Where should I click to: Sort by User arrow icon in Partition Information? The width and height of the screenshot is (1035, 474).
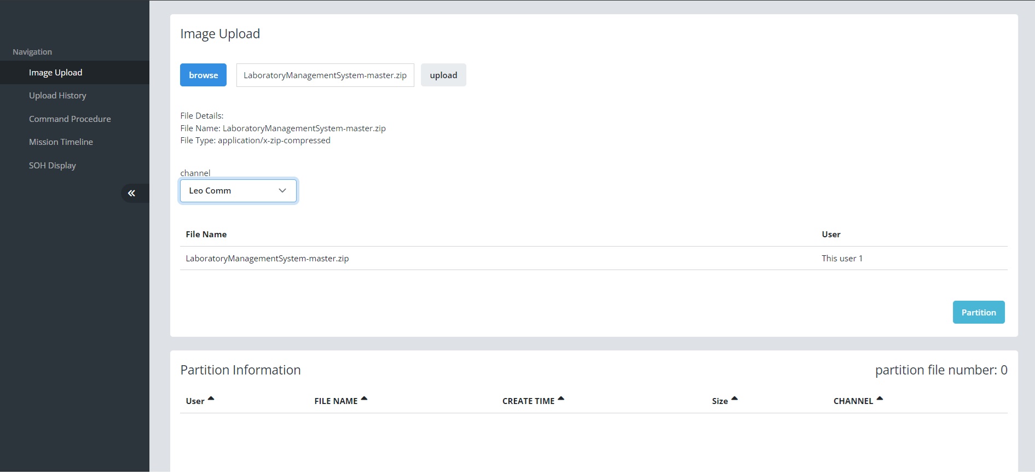[x=211, y=399]
